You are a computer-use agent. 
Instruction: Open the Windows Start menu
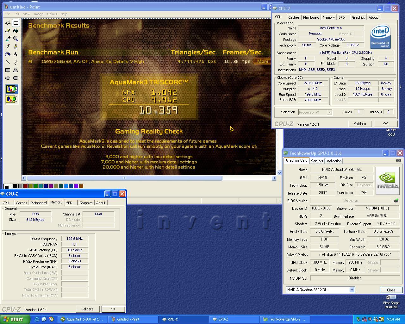coord(15,319)
